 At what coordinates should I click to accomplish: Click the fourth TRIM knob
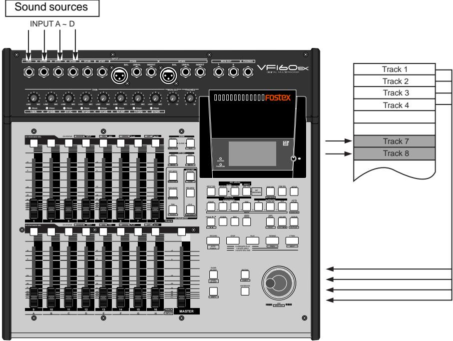click(x=86, y=98)
